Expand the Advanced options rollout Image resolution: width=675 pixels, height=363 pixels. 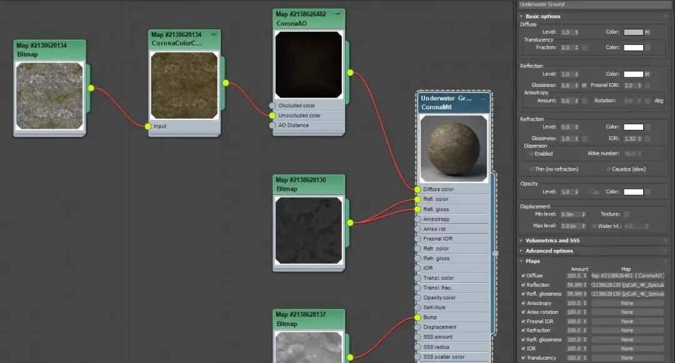point(549,251)
